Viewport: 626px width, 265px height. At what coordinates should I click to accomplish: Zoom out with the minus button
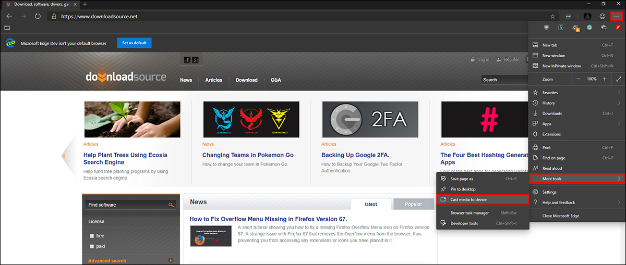coord(578,79)
